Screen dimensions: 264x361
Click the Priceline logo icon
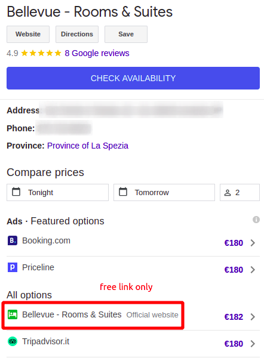13,267
